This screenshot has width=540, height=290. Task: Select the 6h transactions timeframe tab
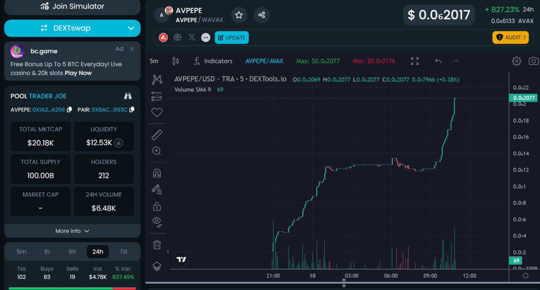(72, 252)
